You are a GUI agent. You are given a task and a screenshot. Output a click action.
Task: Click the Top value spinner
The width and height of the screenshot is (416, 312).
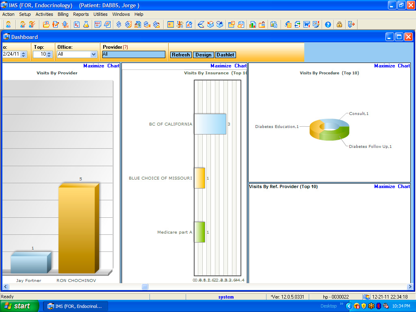[49, 54]
